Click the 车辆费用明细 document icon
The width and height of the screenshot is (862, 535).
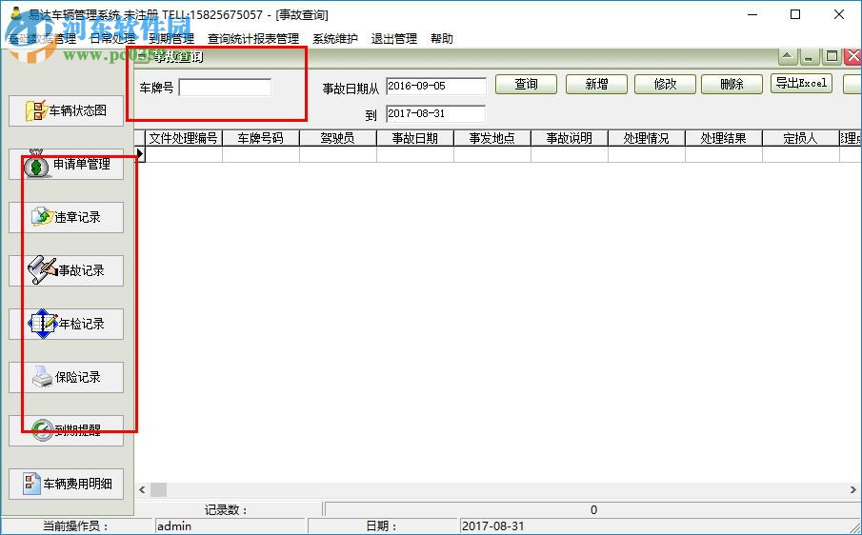click(x=31, y=484)
